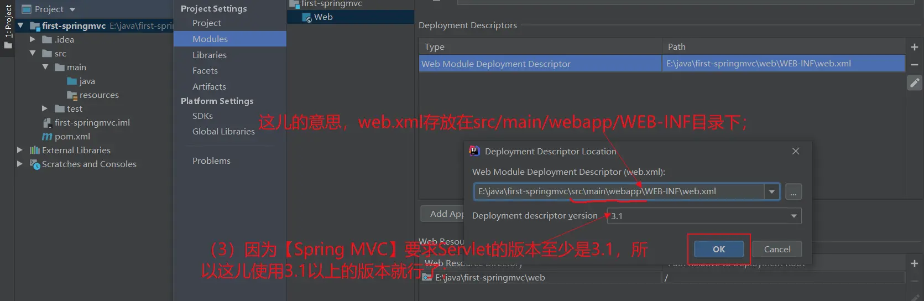Click the test folder icon
924x301 pixels.
(x=60, y=109)
